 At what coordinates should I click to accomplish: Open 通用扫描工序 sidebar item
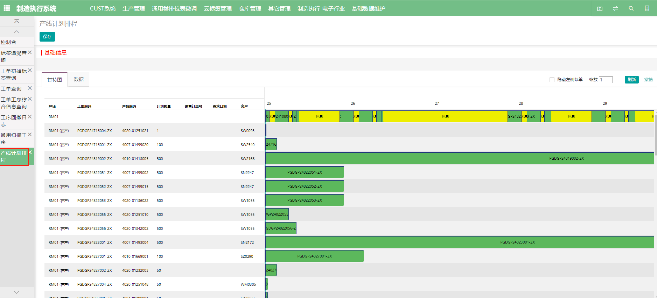click(x=14, y=139)
